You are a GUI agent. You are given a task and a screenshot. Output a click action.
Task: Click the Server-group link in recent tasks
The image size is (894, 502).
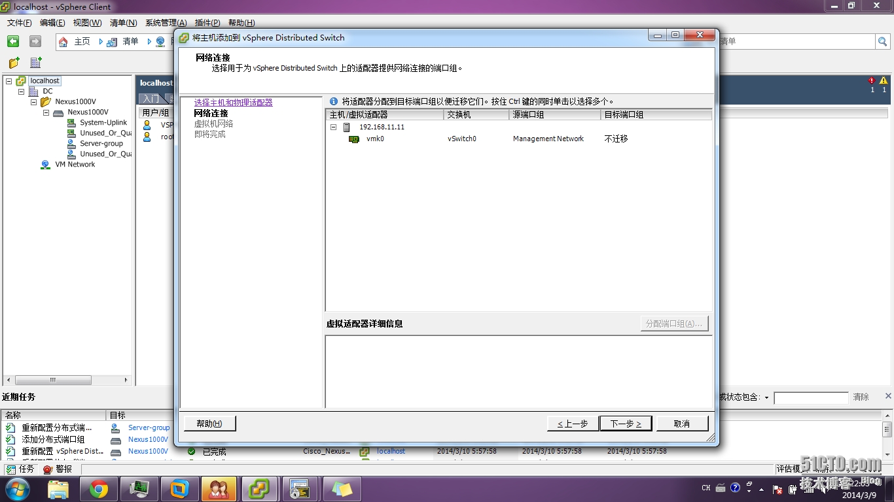click(149, 427)
